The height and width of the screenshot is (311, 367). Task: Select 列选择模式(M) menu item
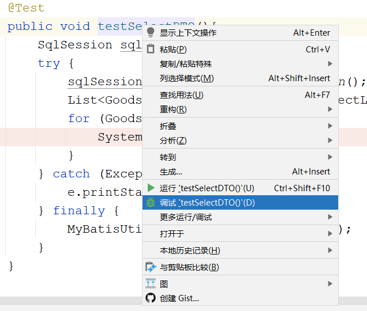186,78
